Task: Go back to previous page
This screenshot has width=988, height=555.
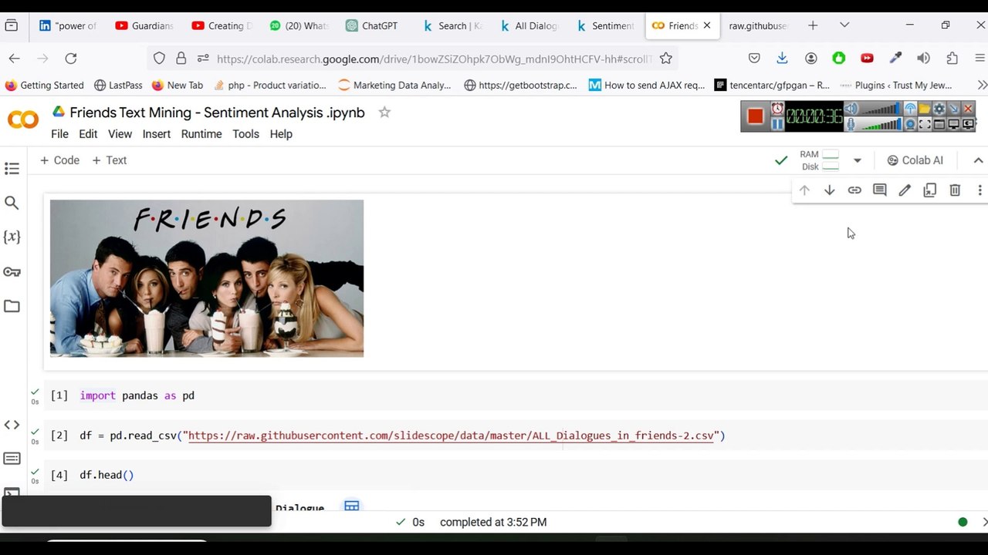Action: pos(14,59)
